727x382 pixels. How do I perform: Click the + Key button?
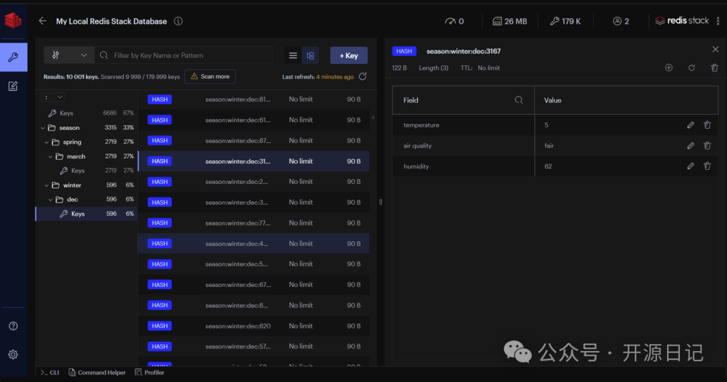349,55
